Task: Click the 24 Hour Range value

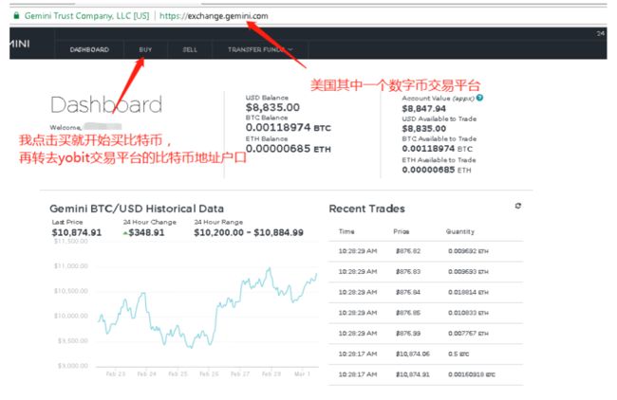Action: pos(249,232)
